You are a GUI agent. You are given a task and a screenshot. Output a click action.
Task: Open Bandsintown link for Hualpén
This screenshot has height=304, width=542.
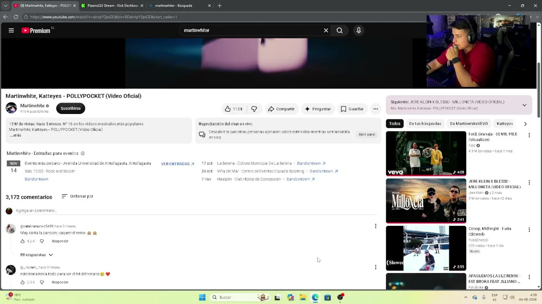301,179
